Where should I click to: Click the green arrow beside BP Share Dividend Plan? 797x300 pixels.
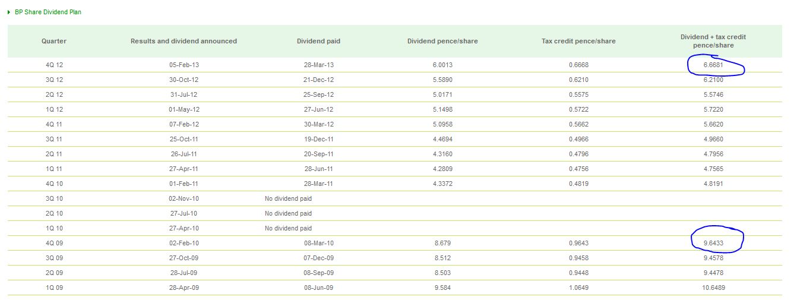coord(9,12)
